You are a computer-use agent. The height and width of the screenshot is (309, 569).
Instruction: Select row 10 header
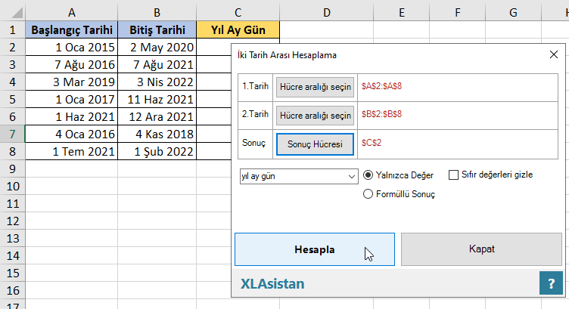(x=12, y=186)
